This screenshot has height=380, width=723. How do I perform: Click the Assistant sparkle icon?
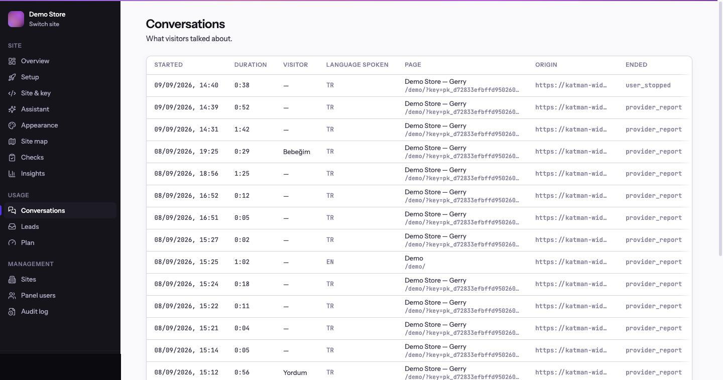click(12, 109)
